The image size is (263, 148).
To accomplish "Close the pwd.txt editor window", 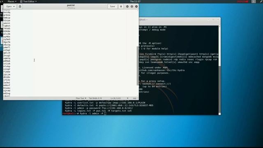I will (x=136, y=7).
